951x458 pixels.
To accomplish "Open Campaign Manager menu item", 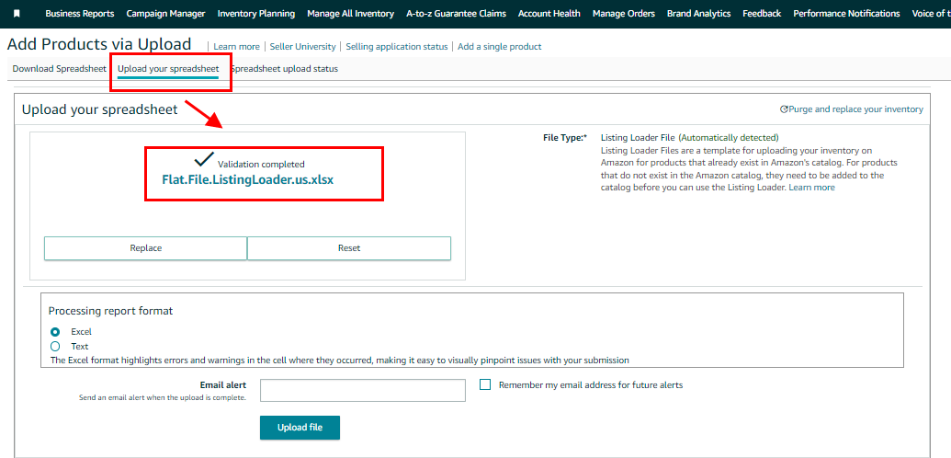I will click(165, 14).
